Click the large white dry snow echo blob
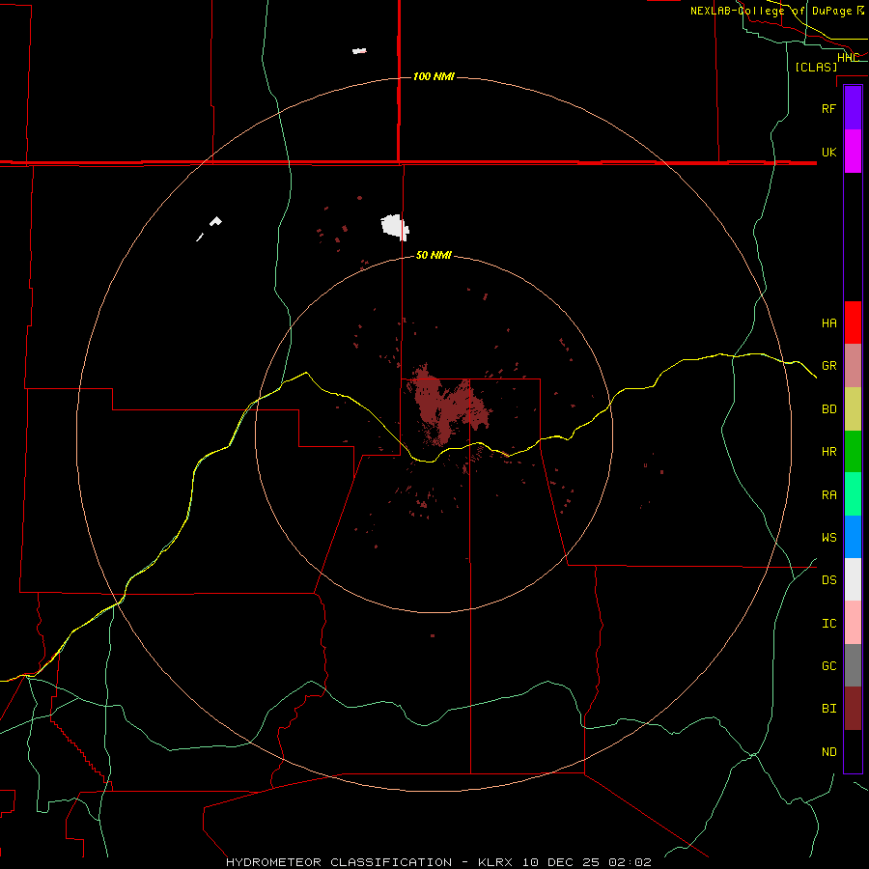The height and width of the screenshot is (869, 869). pyautogui.click(x=395, y=227)
